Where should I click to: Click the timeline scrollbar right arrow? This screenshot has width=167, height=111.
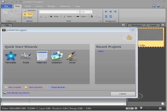tap(124, 104)
